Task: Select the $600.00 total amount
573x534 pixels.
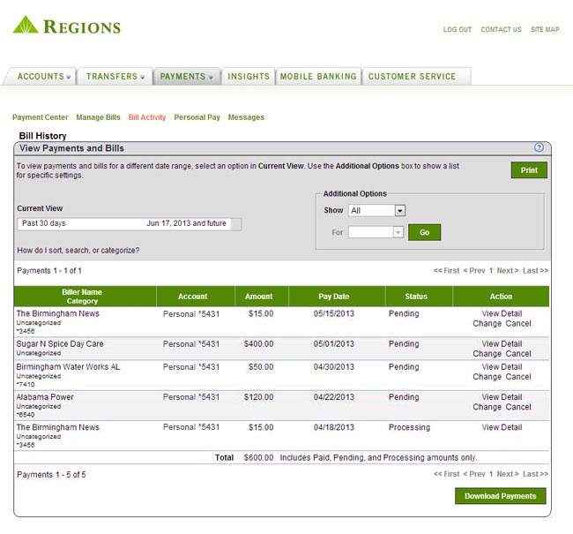Action: (258, 457)
